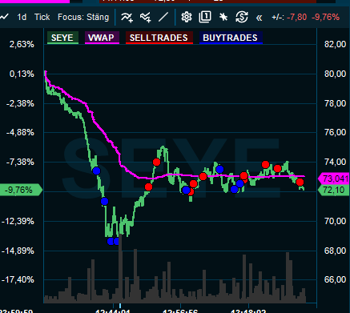The image size is (350, 313).
Task: Click the -7,80 change value
Action: tap(297, 18)
